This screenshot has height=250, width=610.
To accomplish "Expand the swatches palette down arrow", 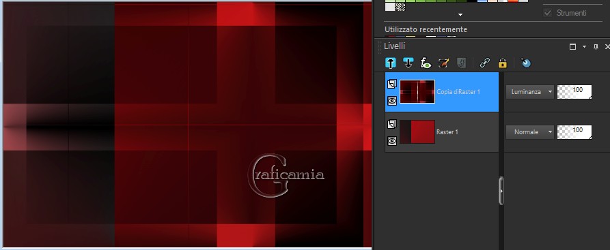I will (x=460, y=15).
